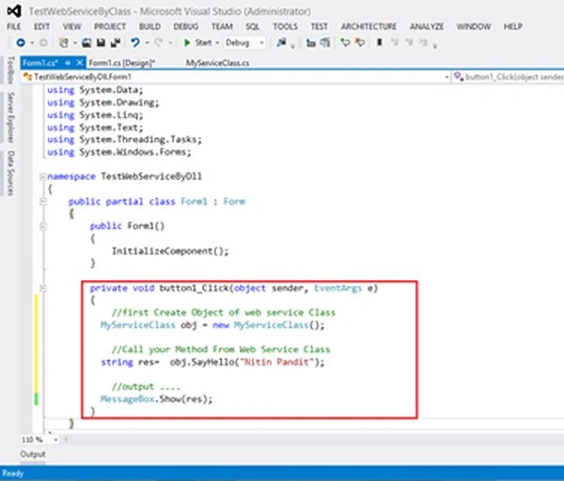This screenshot has height=481, width=564.
Task: Click the Save All toolbar icon
Action: pos(116,43)
